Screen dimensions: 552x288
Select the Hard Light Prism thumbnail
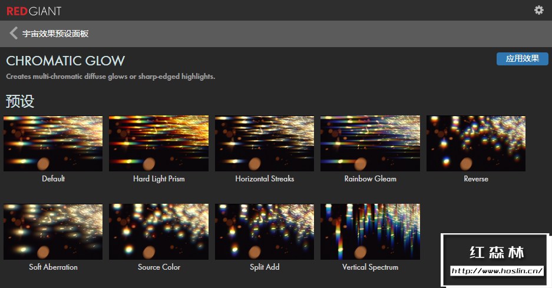pos(159,143)
